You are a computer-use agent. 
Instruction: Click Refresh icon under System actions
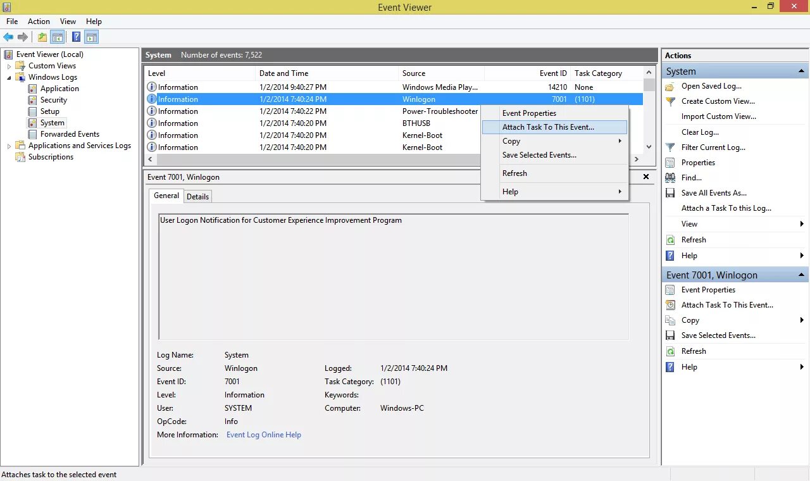click(x=670, y=240)
